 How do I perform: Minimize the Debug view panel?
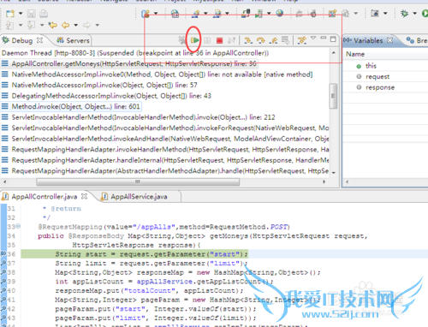tap(324, 38)
